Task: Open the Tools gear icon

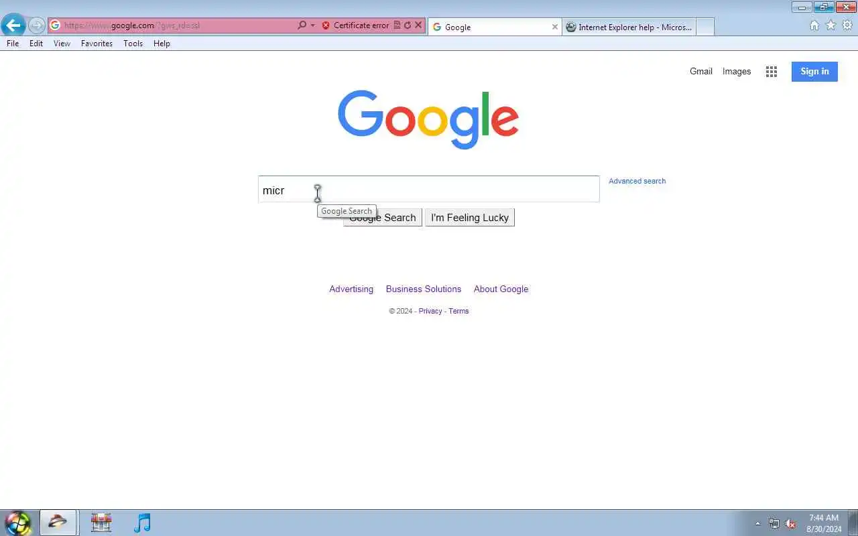Action: pos(847,25)
